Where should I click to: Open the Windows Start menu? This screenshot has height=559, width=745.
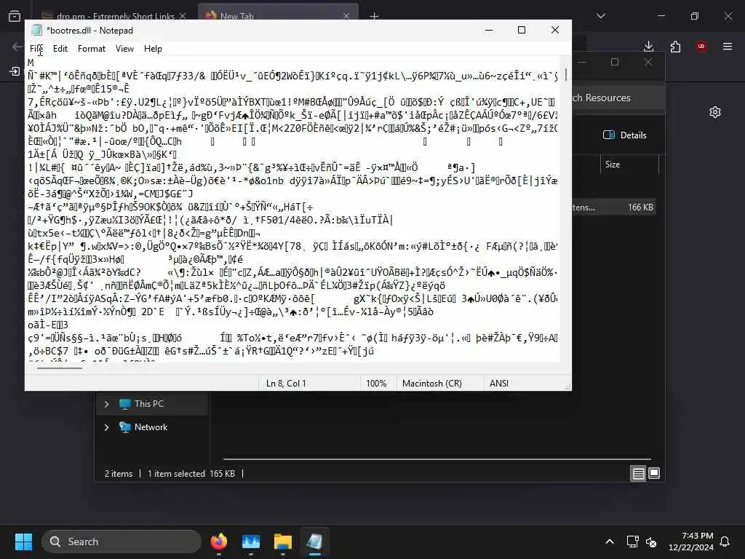23,542
